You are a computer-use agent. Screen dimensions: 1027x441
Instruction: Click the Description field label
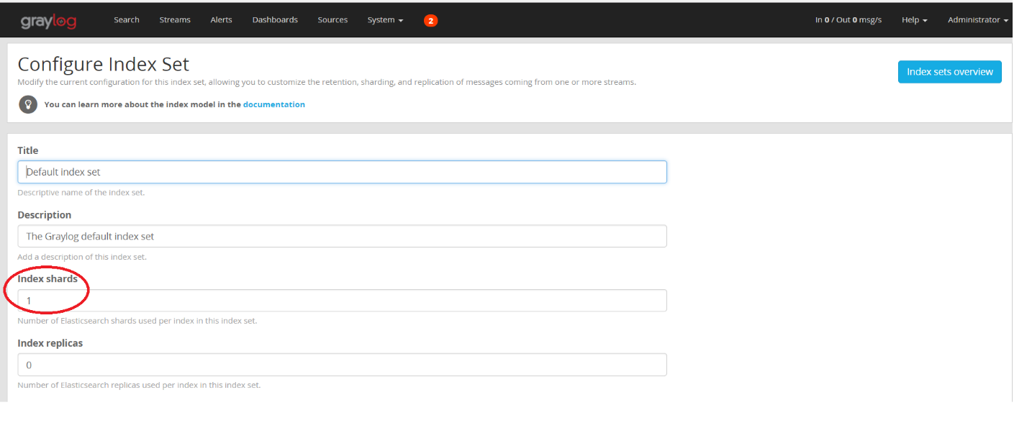tap(45, 214)
